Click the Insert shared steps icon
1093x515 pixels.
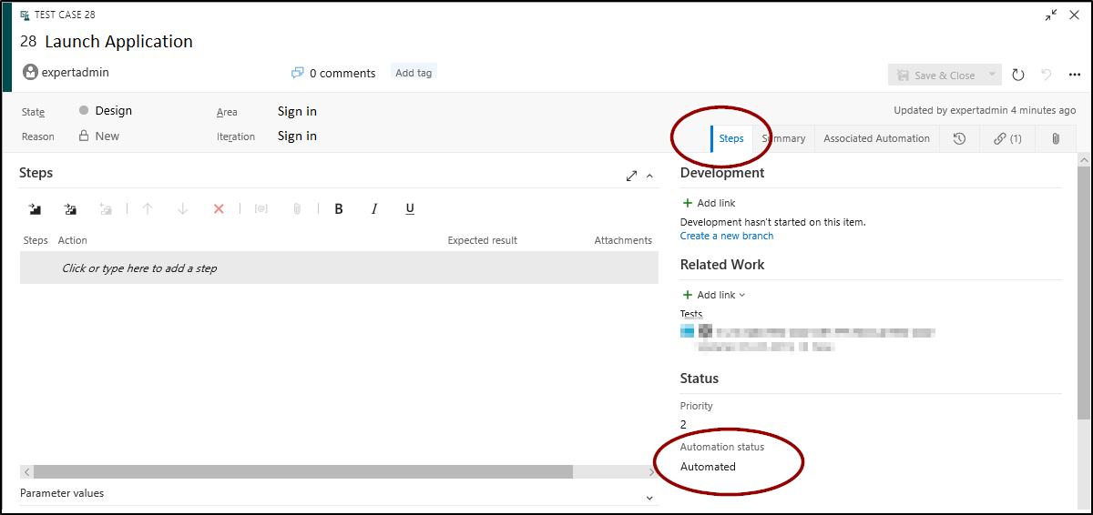70,209
